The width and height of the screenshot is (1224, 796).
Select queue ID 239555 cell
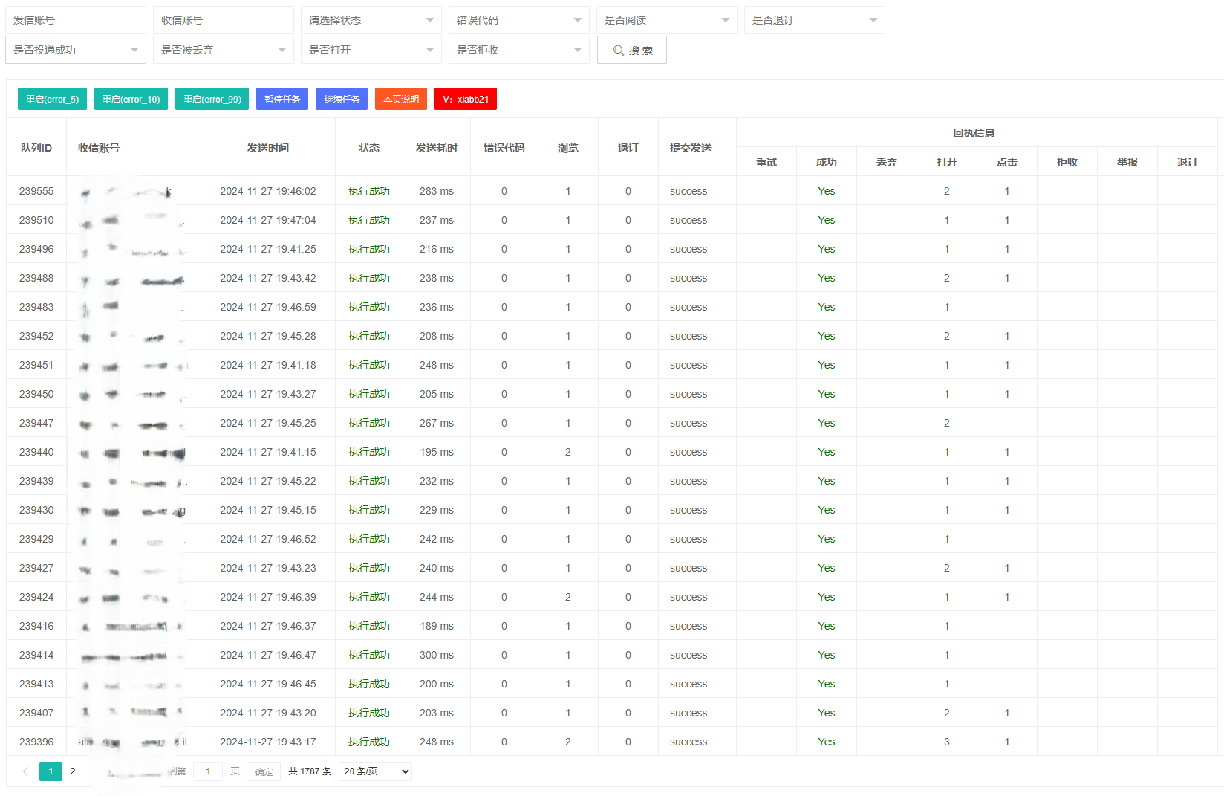pos(36,191)
